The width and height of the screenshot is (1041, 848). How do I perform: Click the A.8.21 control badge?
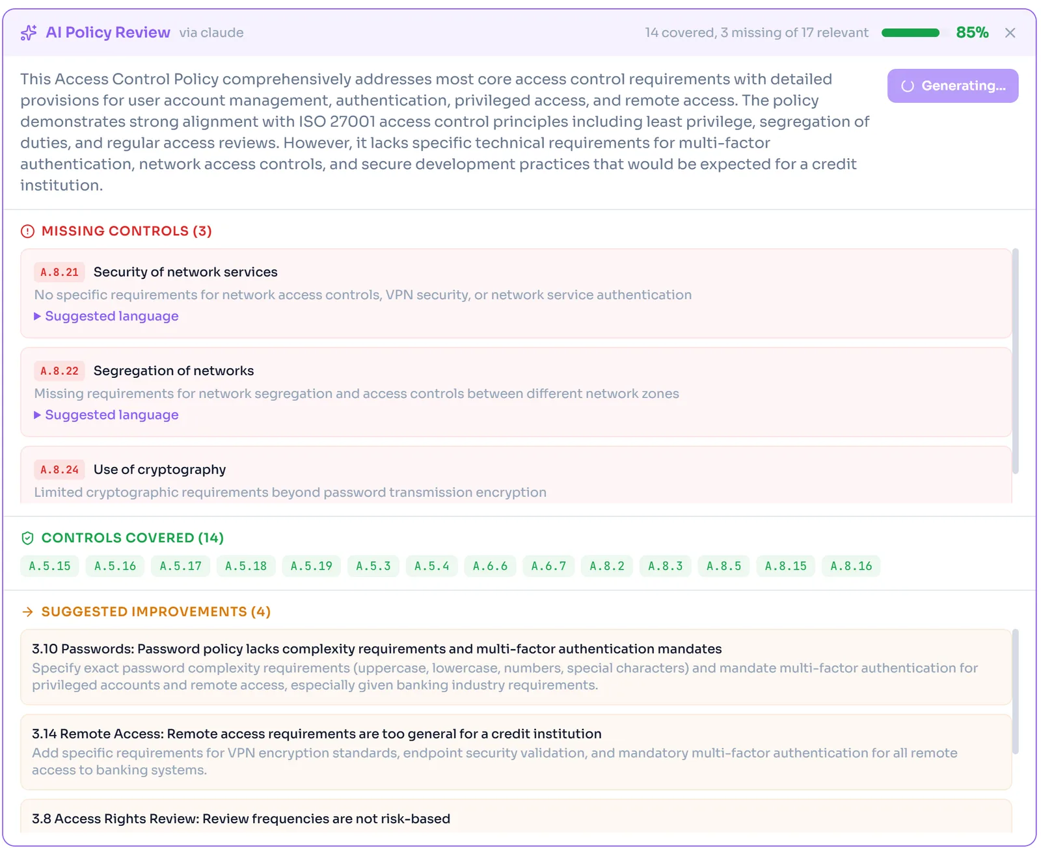[59, 272]
